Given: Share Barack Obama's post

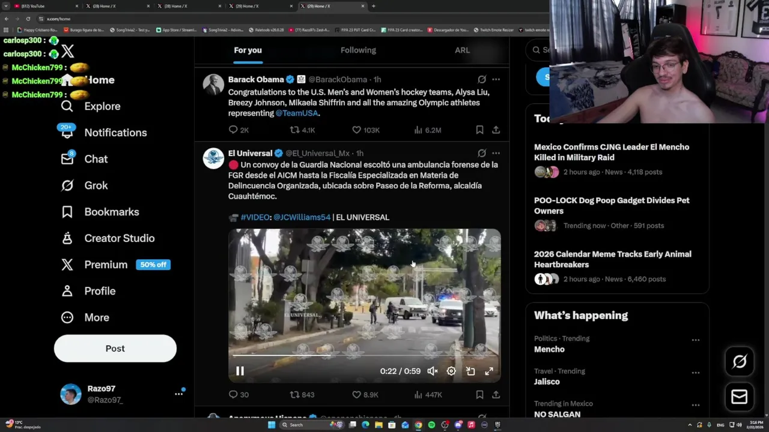Looking at the screenshot, I should (x=496, y=130).
